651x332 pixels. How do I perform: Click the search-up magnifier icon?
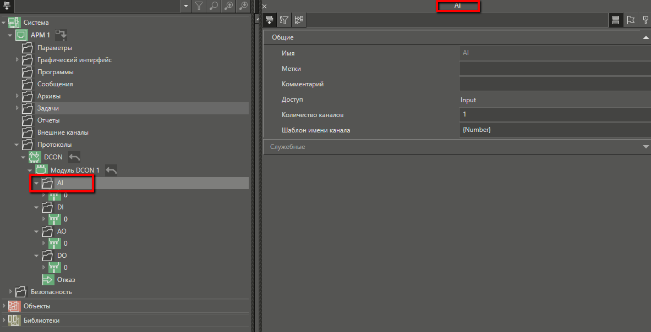tap(227, 7)
